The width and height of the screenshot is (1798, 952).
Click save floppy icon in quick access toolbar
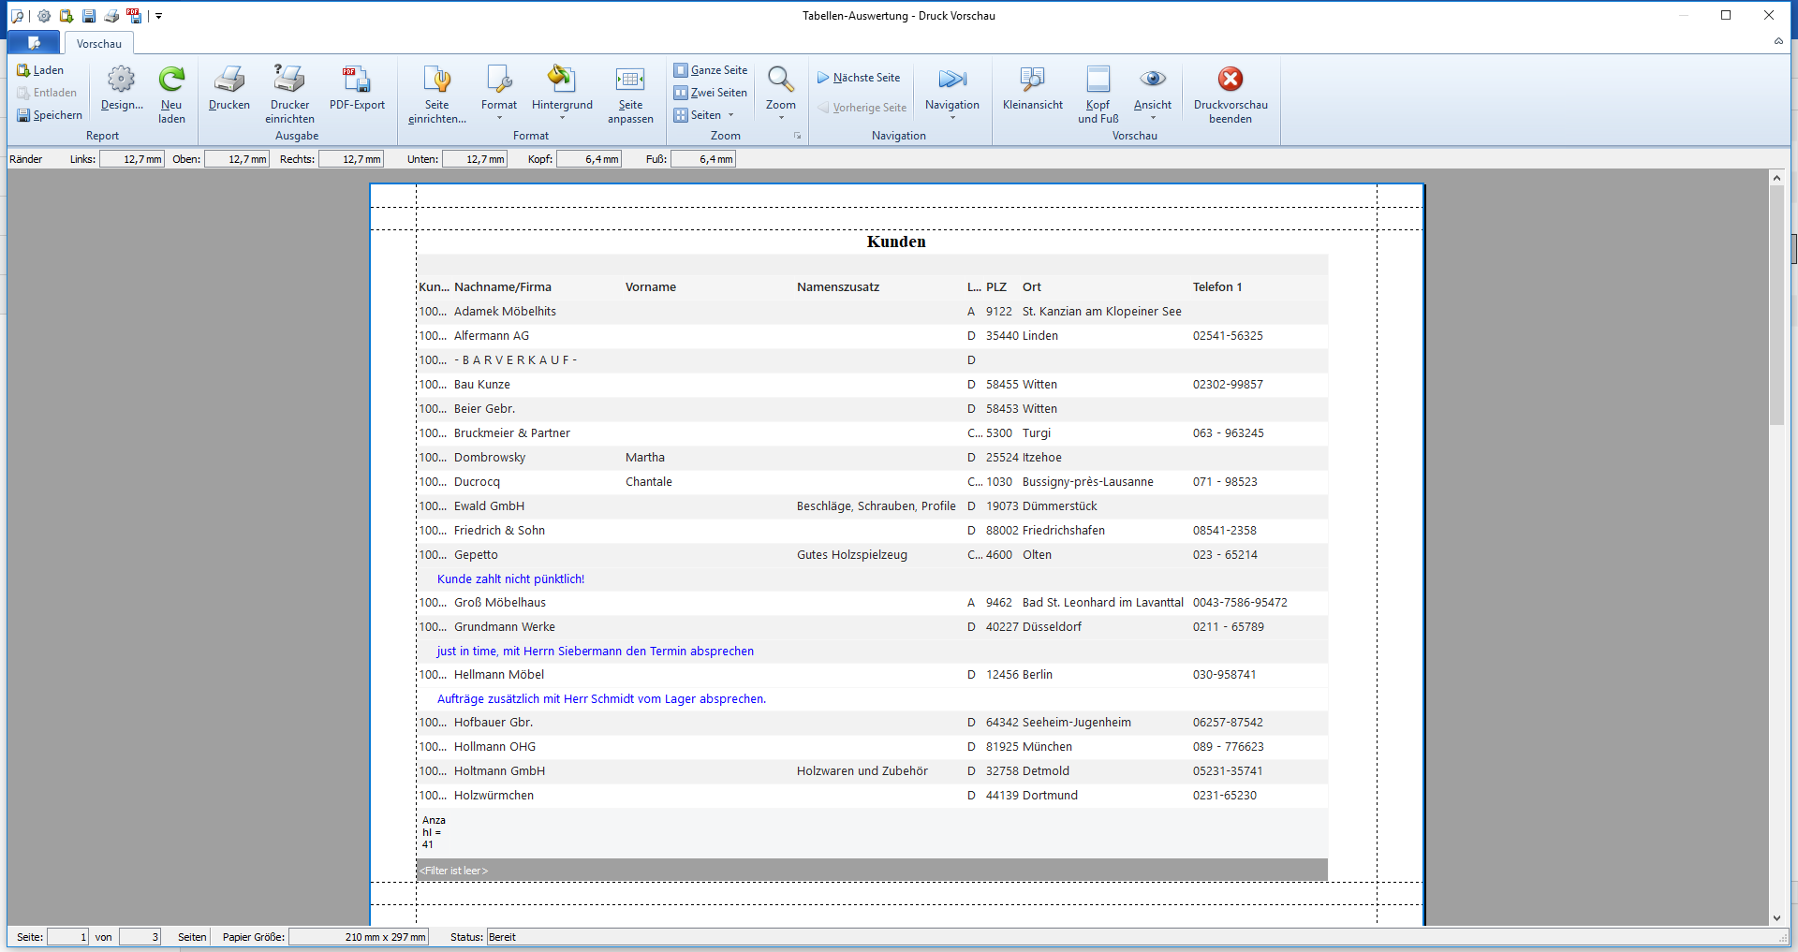89,16
